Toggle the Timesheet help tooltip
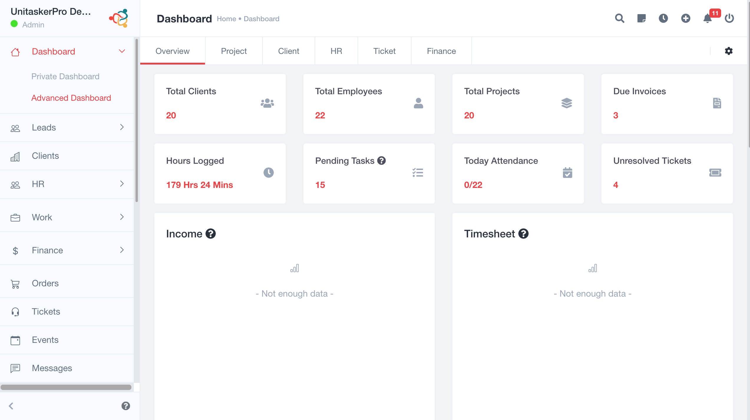 [523, 234]
